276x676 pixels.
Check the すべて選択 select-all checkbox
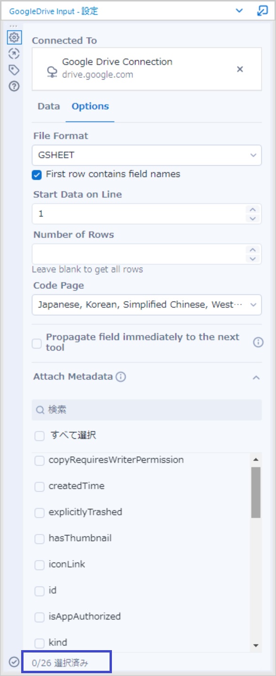(39, 436)
